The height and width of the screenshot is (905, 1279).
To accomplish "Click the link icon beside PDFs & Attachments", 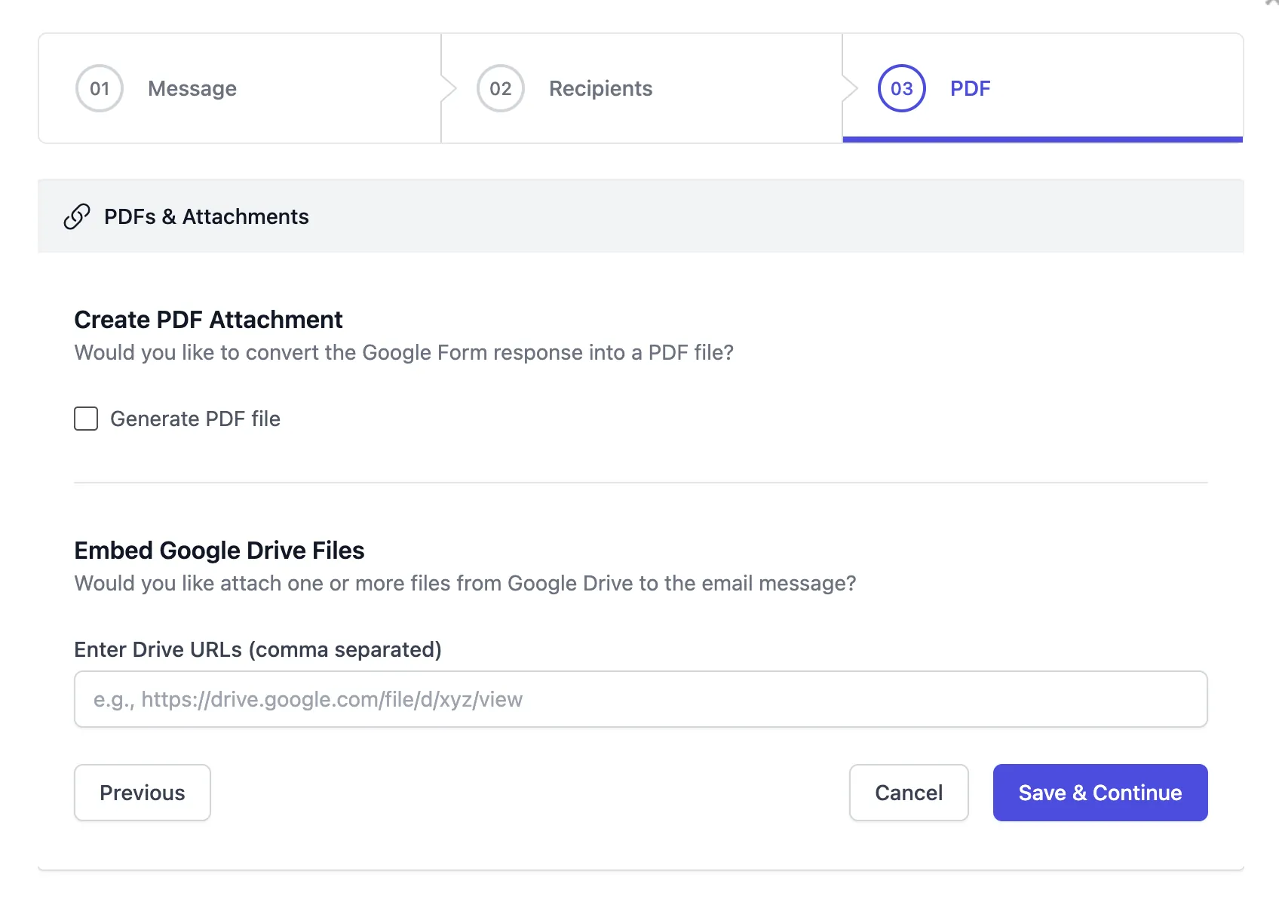I will pyautogui.click(x=77, y=216).
